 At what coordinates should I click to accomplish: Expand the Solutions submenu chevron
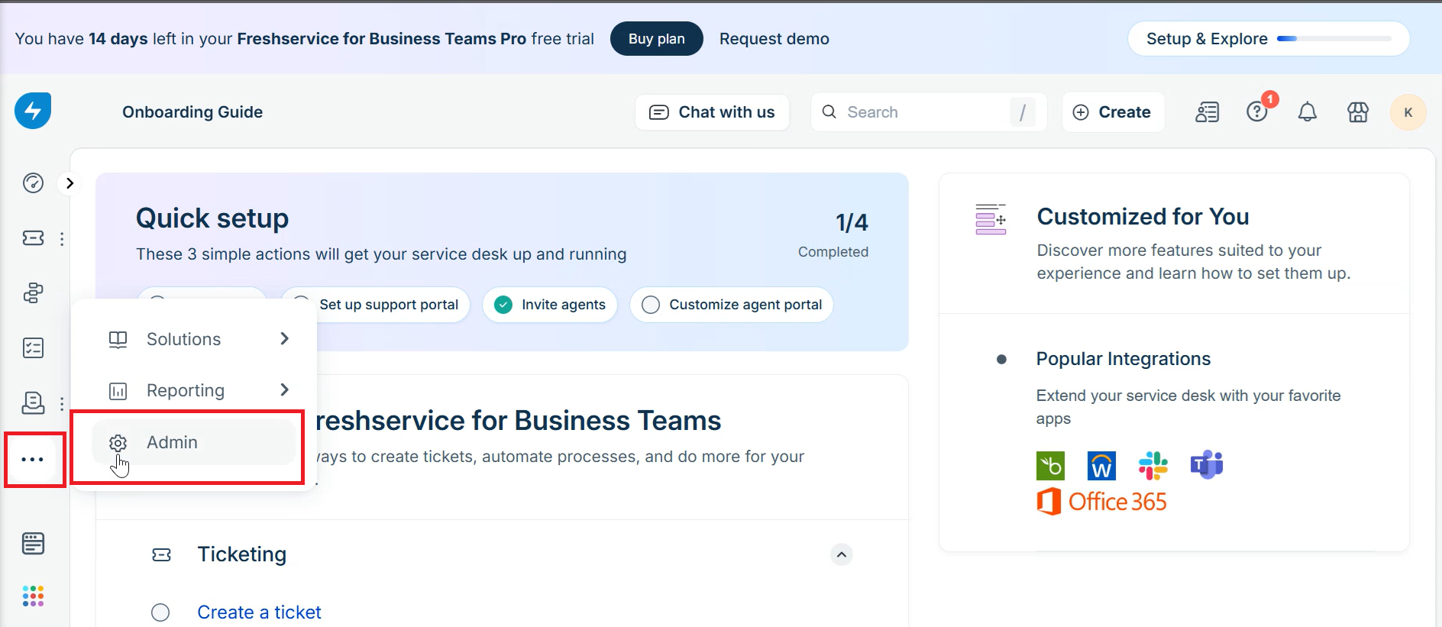tap(284, 338)
